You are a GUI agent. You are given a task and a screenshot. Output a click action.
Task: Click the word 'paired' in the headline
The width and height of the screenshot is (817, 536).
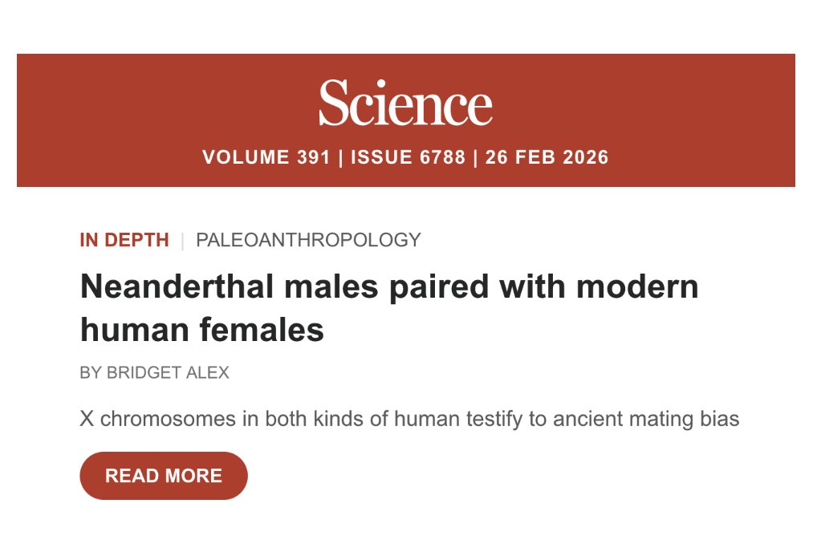point(439,288)
